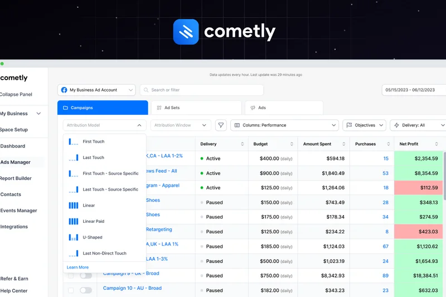Screen dimensions: 446x297
Task: Sort by the Budget column arrows
Action: pos(292,144)
